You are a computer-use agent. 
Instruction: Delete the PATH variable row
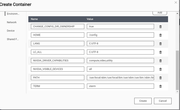coord(160,78)
